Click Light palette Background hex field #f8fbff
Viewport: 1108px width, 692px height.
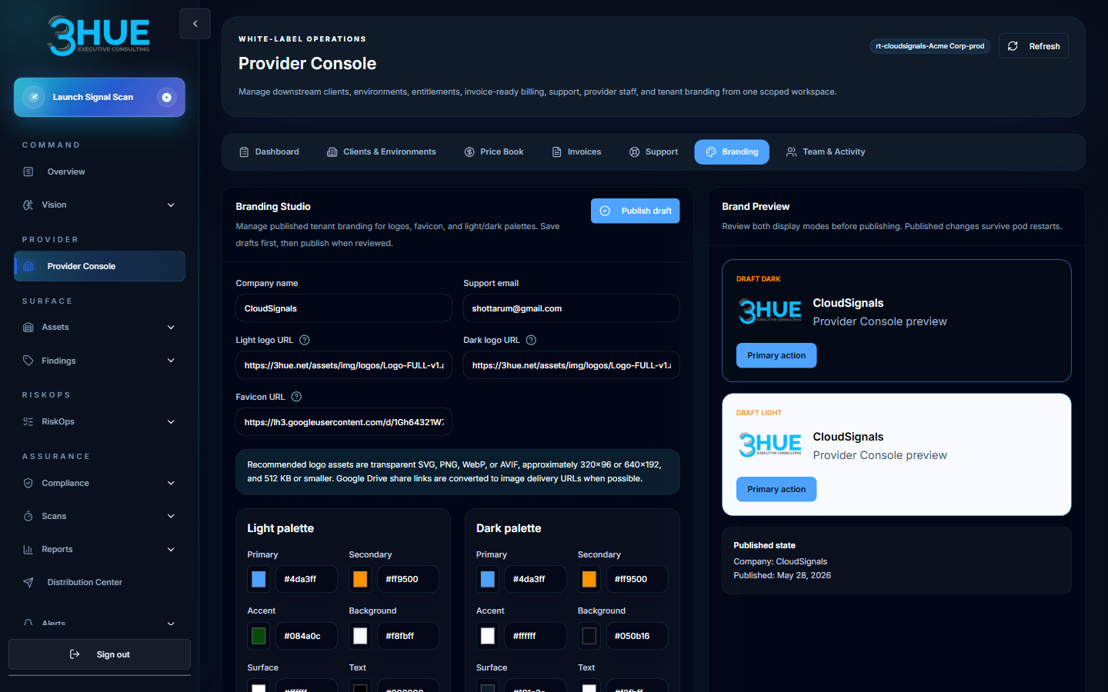[x=408, y=636]
